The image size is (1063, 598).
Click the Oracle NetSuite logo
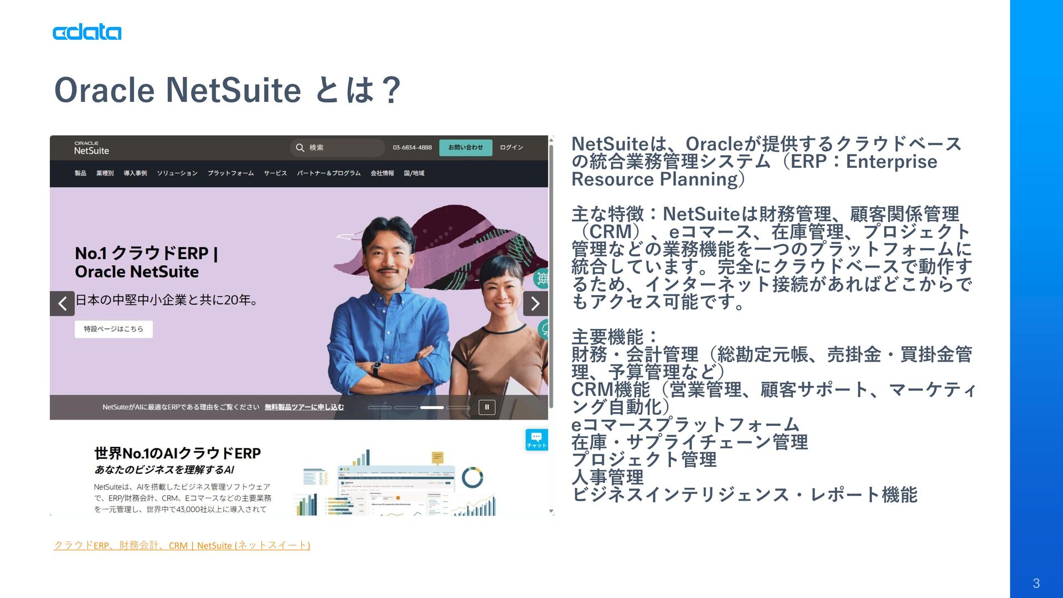coord(91,148)
